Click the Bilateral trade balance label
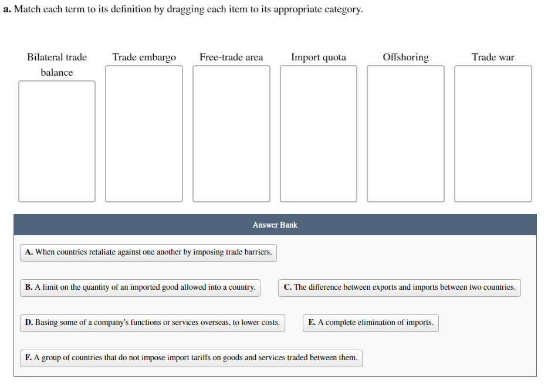This screenshot has width=548, height=386. click(x=56, y=65)
